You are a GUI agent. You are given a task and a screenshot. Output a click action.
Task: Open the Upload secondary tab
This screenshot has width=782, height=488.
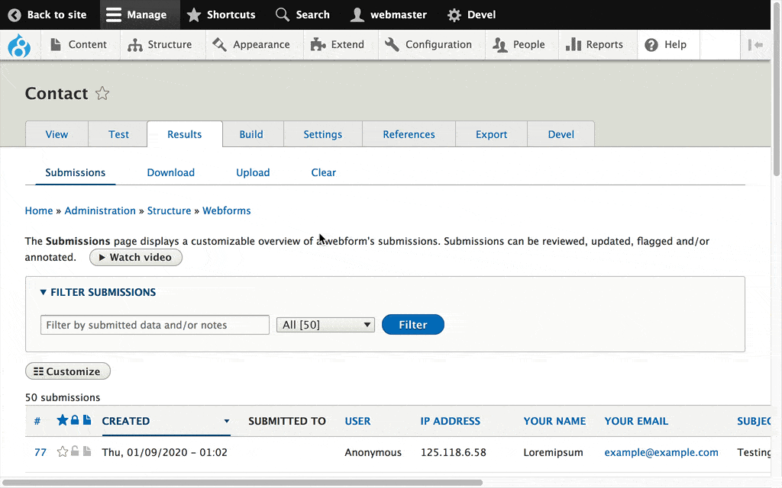tap(253, 172)
